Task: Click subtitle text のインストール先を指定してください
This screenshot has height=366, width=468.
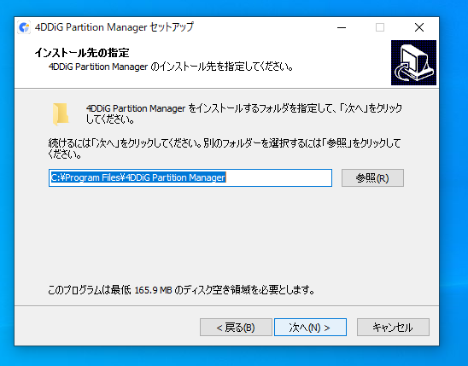Action: tap(221, 67)
